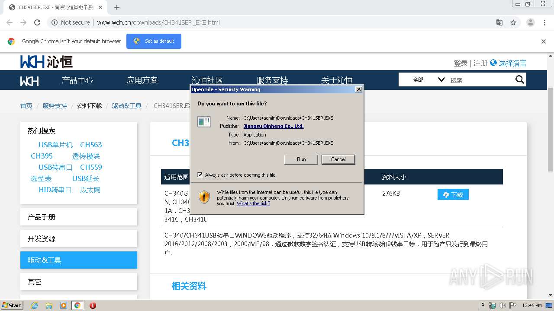The image size is (554, 311).
Task: Select 产品手册 in the sidebar
Action: [79, 217]
